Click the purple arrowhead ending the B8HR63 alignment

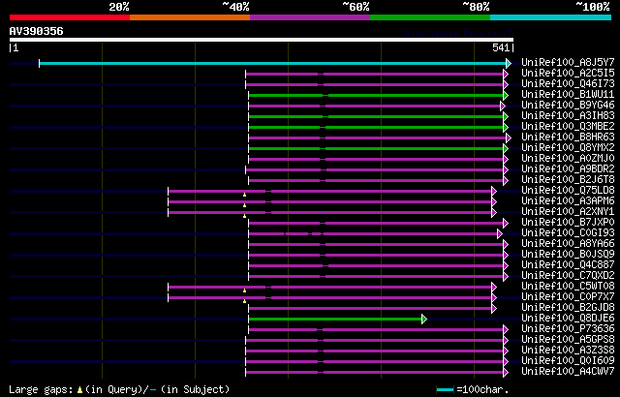pos(509,137)
